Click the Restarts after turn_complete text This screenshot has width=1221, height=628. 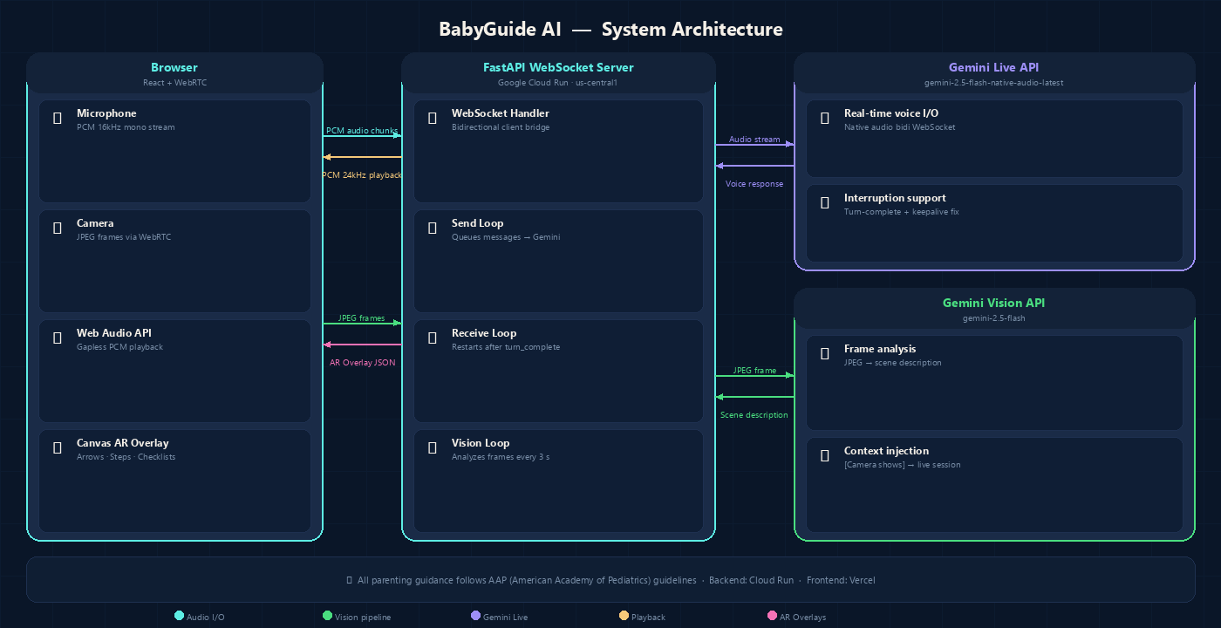(x=506, y=347)
